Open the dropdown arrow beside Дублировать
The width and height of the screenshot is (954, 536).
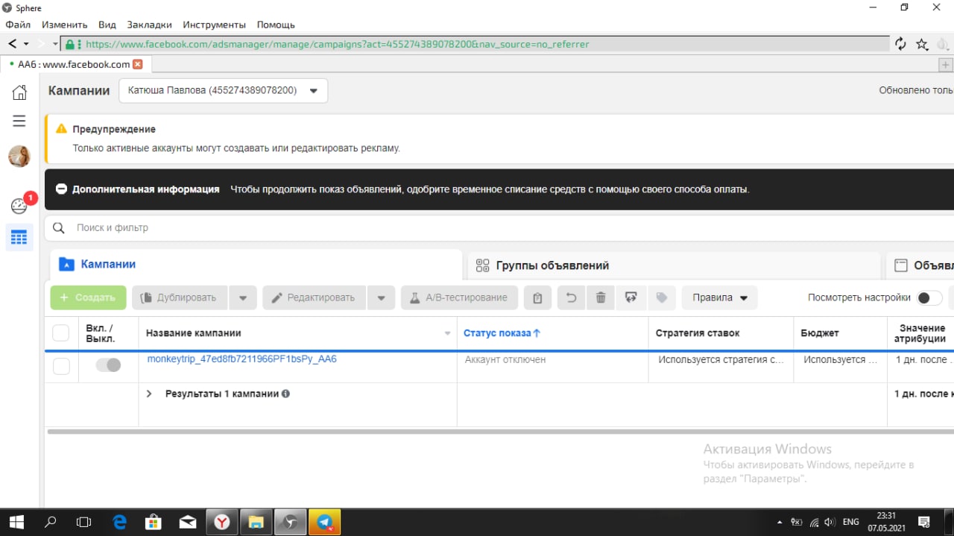point(243,298)
